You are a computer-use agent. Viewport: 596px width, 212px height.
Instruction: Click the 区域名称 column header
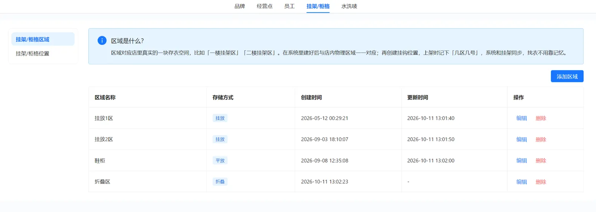[x=148, y=97]
